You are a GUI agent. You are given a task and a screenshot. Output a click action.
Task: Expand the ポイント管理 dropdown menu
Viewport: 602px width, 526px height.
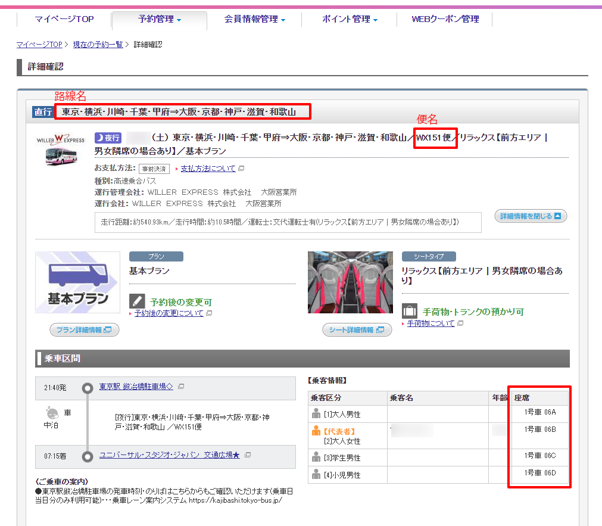[x=350, y=19]
